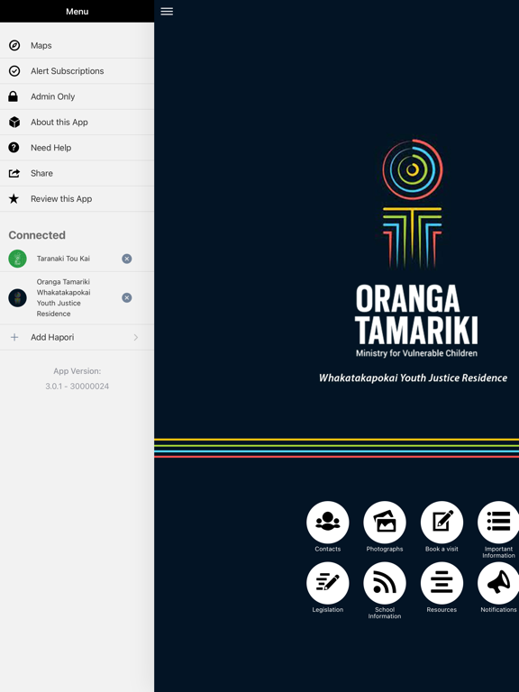Open Important Information list icon

(x=498, y=522)
